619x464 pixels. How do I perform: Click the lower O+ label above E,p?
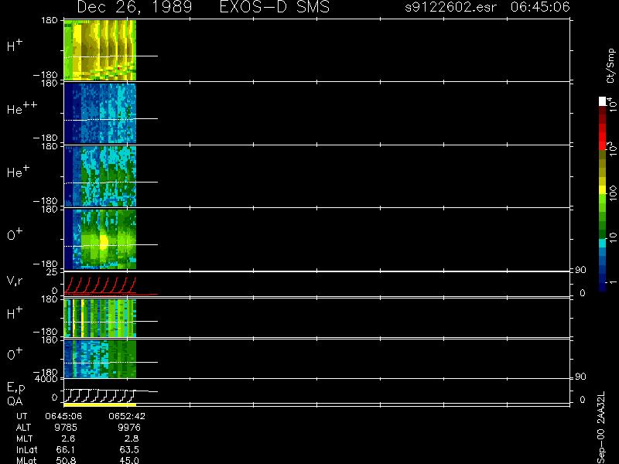point(15,354)
